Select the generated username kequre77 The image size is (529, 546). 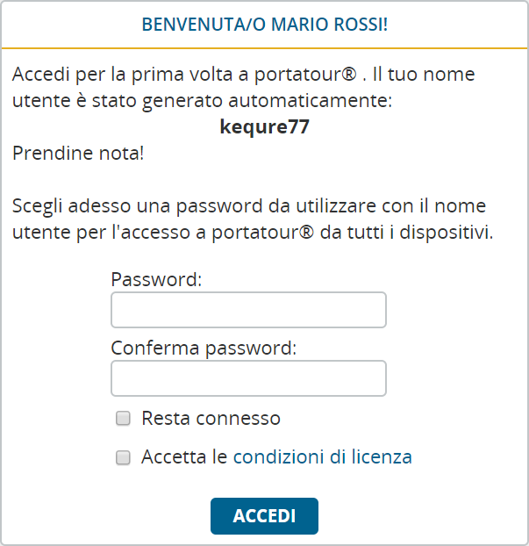(264, 126)
